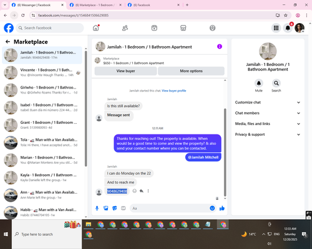Expand Media, files and links section
The height and width of the screenshot is (249, 312).
(x=268, y=124)
